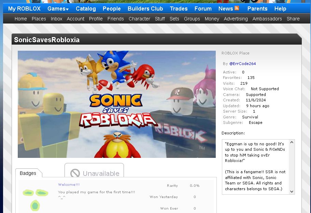Click the Sonic Saves Robloxia game thumbnail
Image resolution: width=311 pixels, height=213 pixels.
[x=117, y=104]
